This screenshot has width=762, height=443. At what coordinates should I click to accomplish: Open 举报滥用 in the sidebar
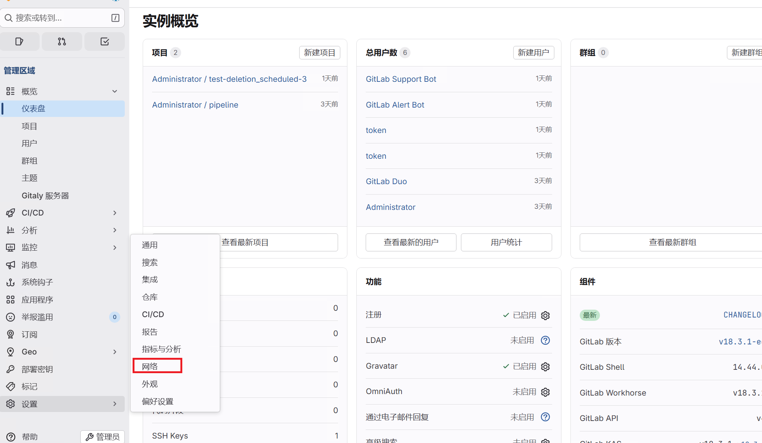37,317
